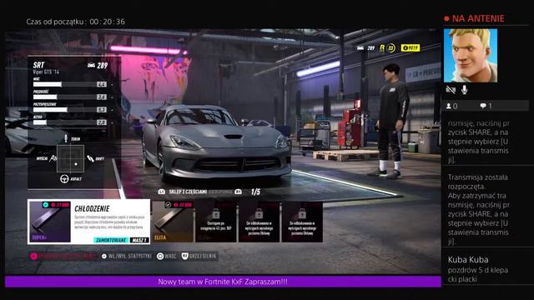534x300 pixels.
Task: Click the yellow money balance indicator
Action: tap(411, 48)
